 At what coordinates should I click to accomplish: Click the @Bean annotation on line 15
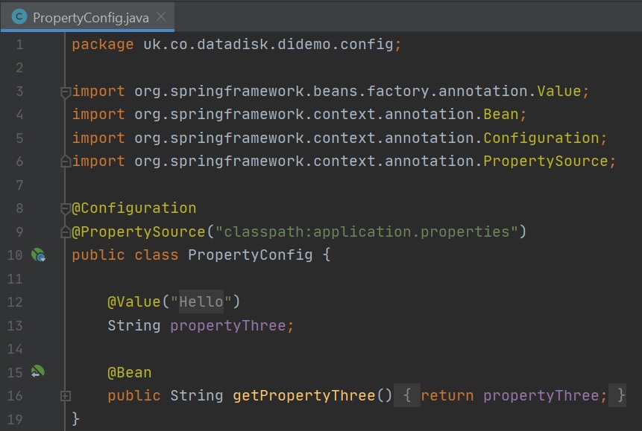130,372
